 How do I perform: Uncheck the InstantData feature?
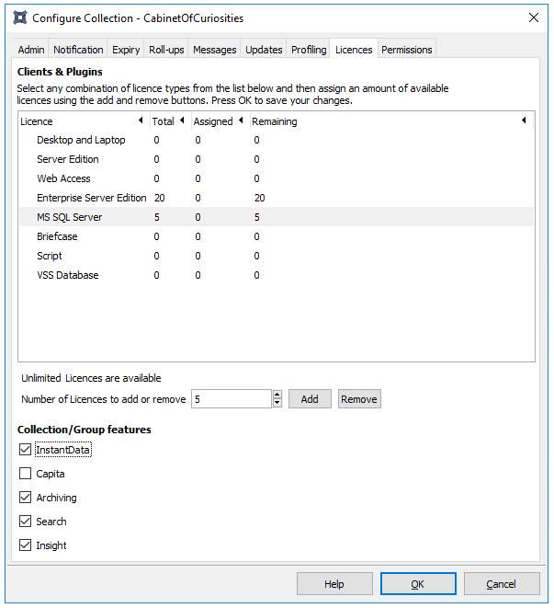coord(25,450)
